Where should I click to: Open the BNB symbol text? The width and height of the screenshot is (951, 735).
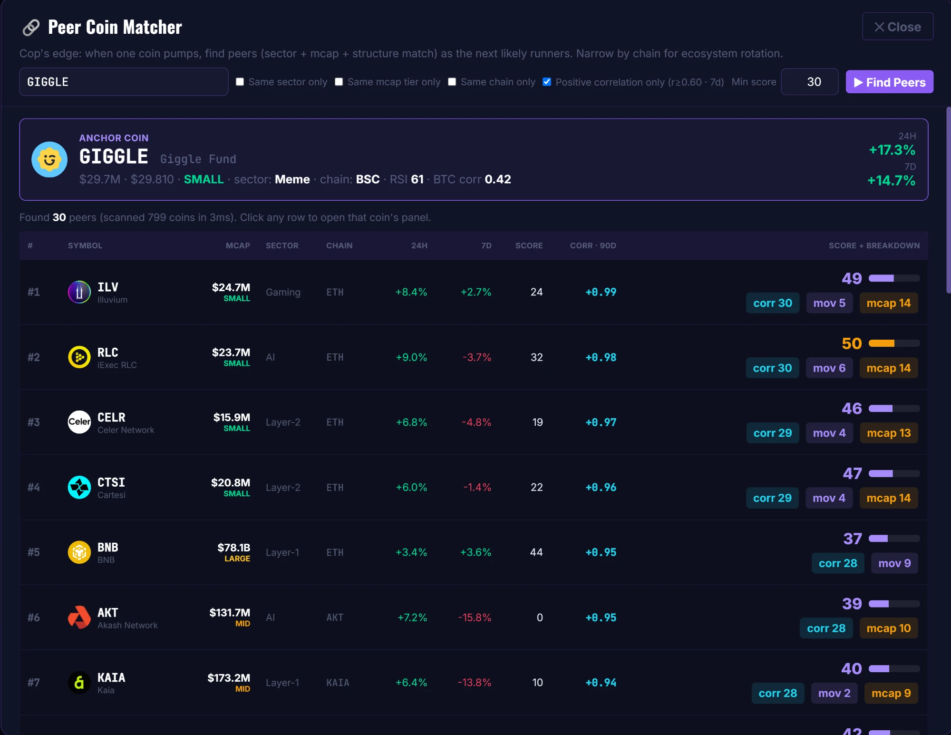point(108,548)
